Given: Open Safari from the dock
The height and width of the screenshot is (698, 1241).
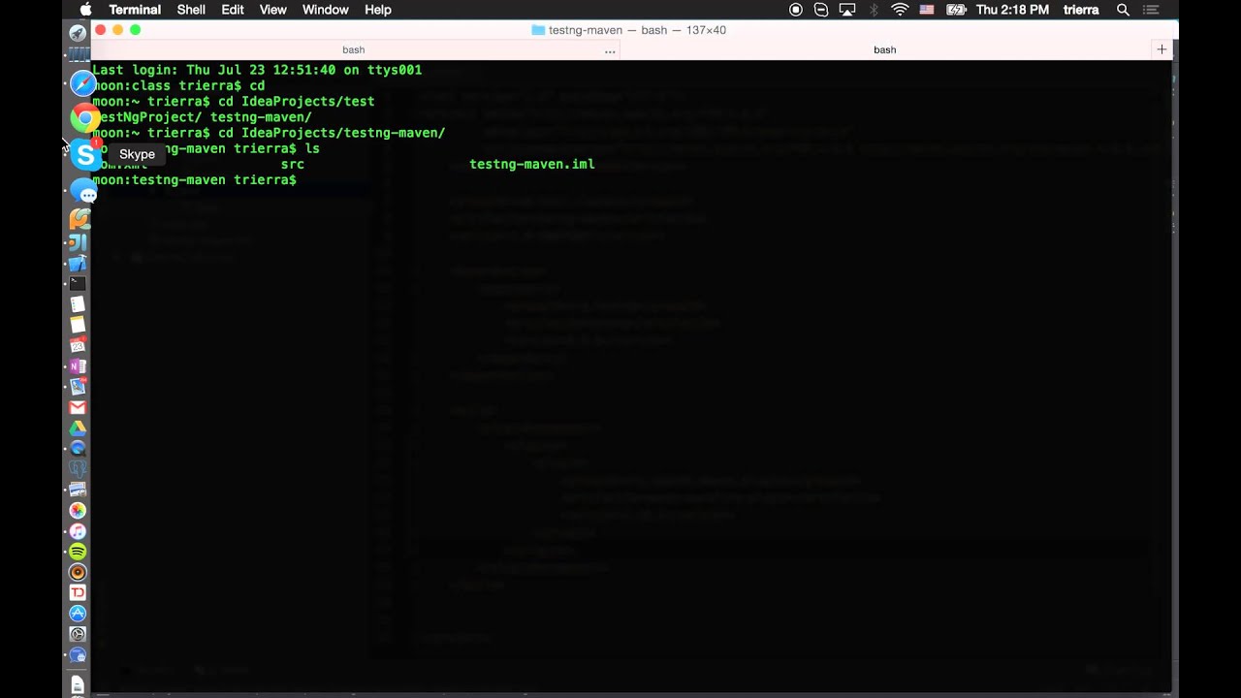Looking at the screenshot, I should (83, 84).
